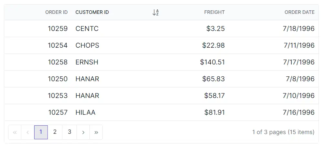Select the CHOPS customer cell

87,45
